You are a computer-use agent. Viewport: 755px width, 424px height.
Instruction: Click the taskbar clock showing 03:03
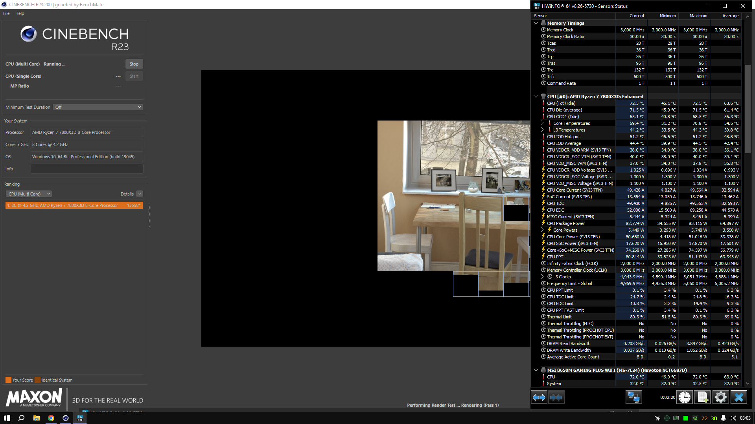click(745, 418)
